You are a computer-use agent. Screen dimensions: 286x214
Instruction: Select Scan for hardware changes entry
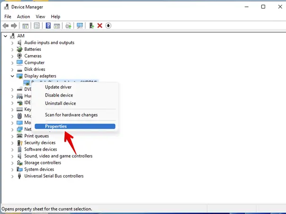point(71,115)
